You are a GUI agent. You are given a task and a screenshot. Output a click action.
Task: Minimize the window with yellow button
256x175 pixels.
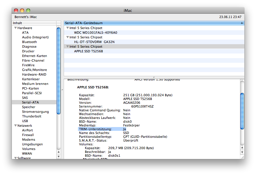[x=22, y=10]
